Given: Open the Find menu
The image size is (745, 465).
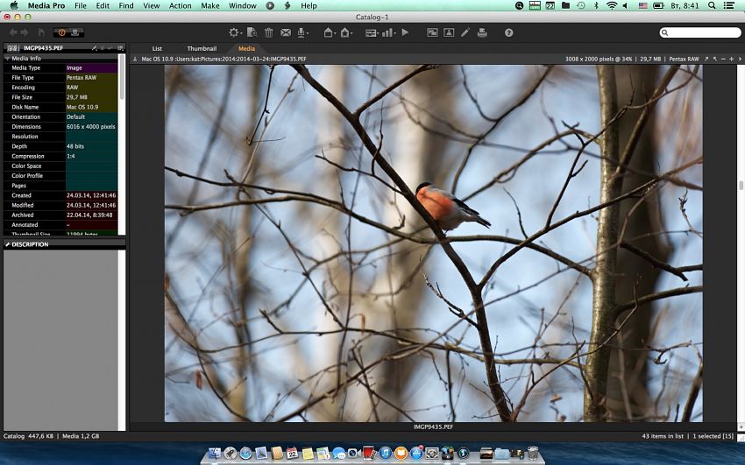Looking at the screenshot, I should tap(126, 6).
